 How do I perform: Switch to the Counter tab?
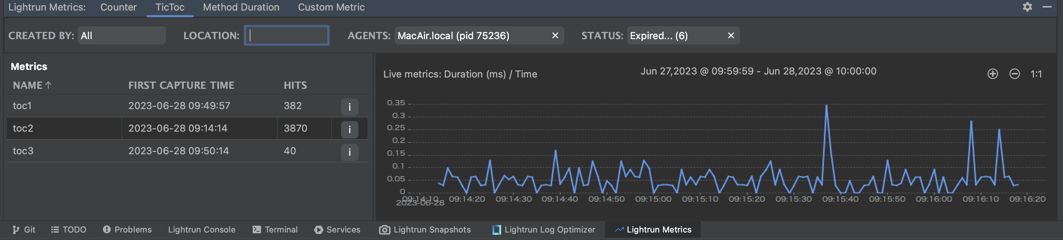(118, 8)
